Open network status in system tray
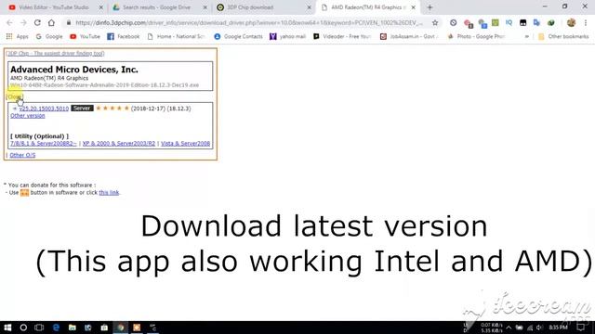Image resolution: width=595 pixels, height=334 pixels. (x=530, y=328)
